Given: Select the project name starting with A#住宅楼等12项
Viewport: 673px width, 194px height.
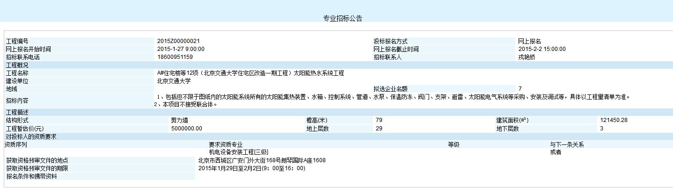Looking at the screenshot, I should [x=250, y=73].
